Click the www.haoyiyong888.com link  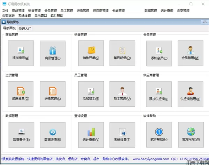tap(151, 159)
